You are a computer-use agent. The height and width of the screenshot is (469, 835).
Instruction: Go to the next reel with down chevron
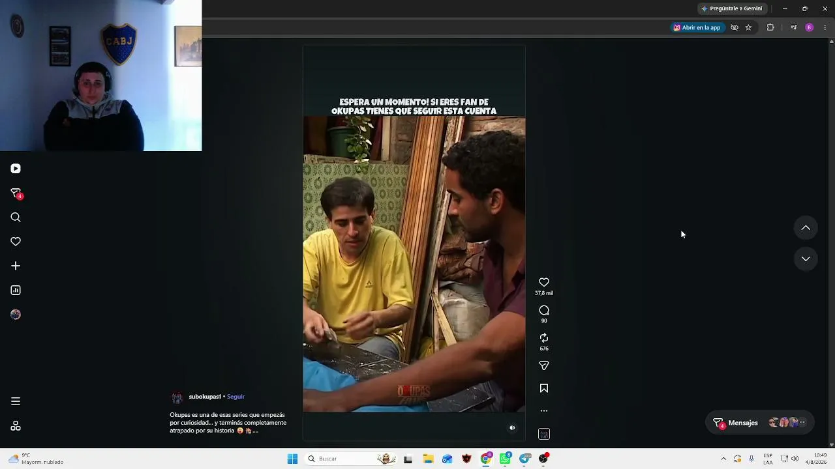806,259
